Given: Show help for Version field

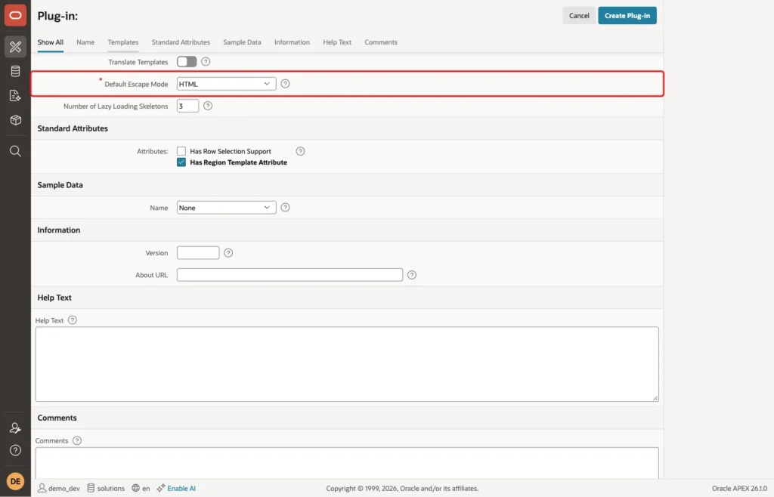Looking at the screenshot, I should click(228, 253).
